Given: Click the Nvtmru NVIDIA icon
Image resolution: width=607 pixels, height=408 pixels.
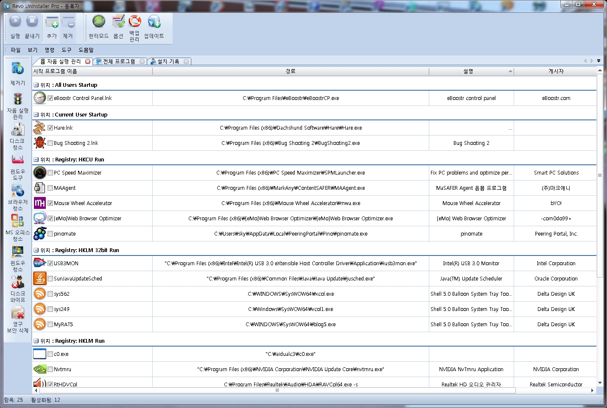Looking at the screenshot, I should [x=39, y=369].
